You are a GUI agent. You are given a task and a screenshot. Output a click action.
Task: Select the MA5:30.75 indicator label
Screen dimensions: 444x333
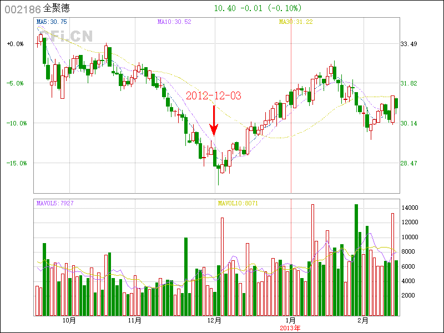coord(52,22)
